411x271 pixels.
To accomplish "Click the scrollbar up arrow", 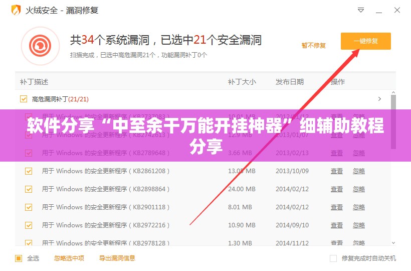I will 393,93.
